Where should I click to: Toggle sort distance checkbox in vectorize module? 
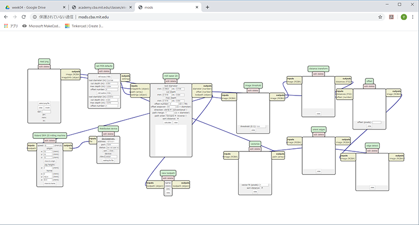262,188
